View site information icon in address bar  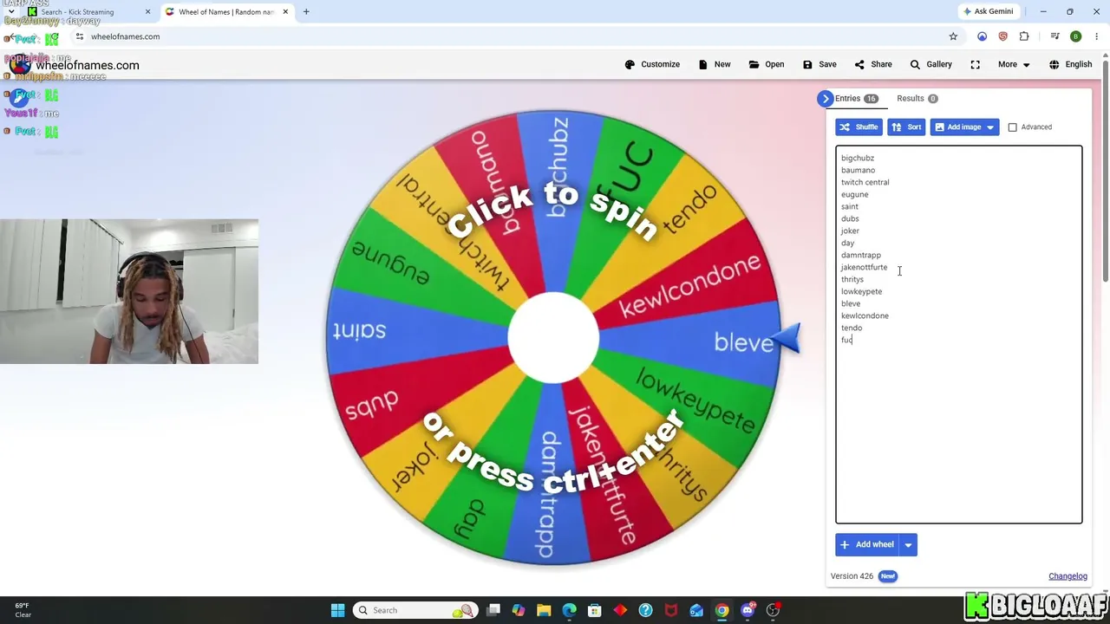tap(80, 36)
